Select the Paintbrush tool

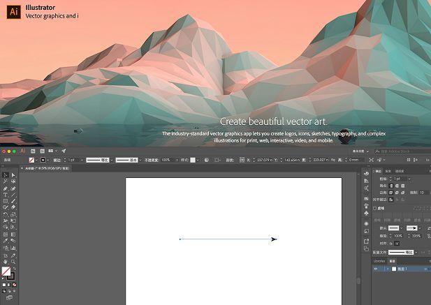13,201
